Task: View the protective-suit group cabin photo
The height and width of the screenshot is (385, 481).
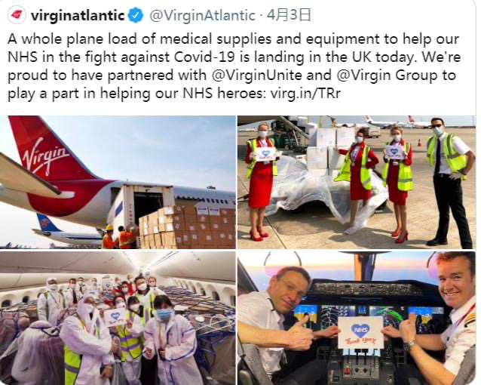Action: (118, 318)
